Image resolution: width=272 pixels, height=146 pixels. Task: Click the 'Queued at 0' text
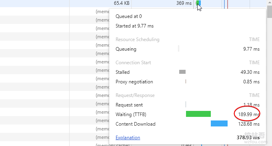pos(128,16)
